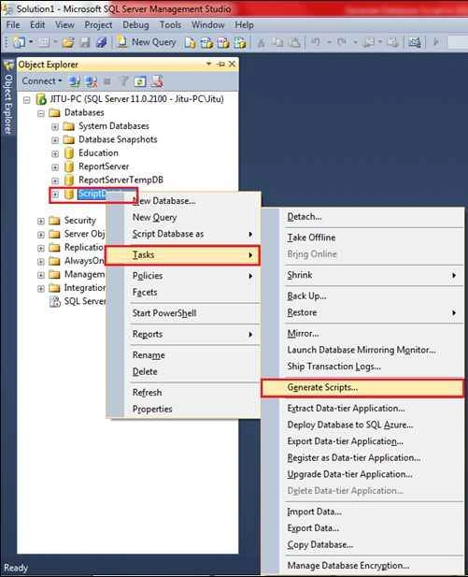The height and width of the screenshot is (577, 468).
Task: Collapse the JITU-PC server node
Action: tap(26, 100)
